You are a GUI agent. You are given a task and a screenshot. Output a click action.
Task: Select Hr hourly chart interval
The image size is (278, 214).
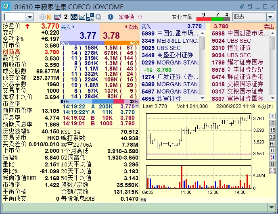coord(272,143)
